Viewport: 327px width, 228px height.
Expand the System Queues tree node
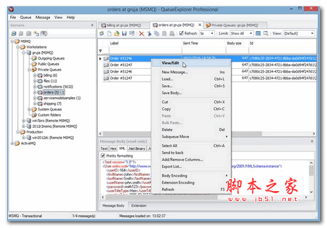[x=29, y=110]
